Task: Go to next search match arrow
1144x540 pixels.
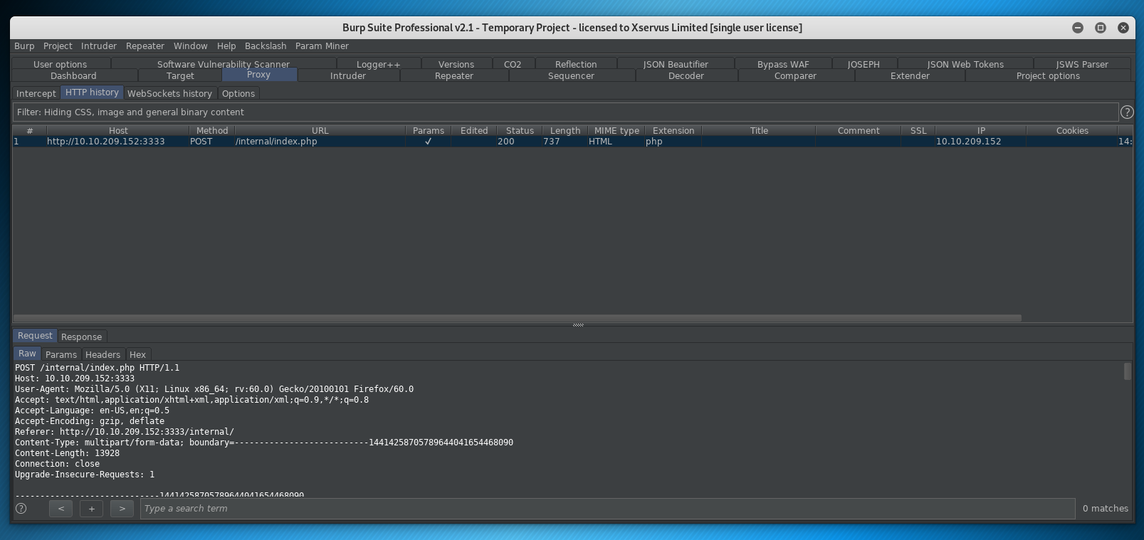Action: tap(122, 508)
